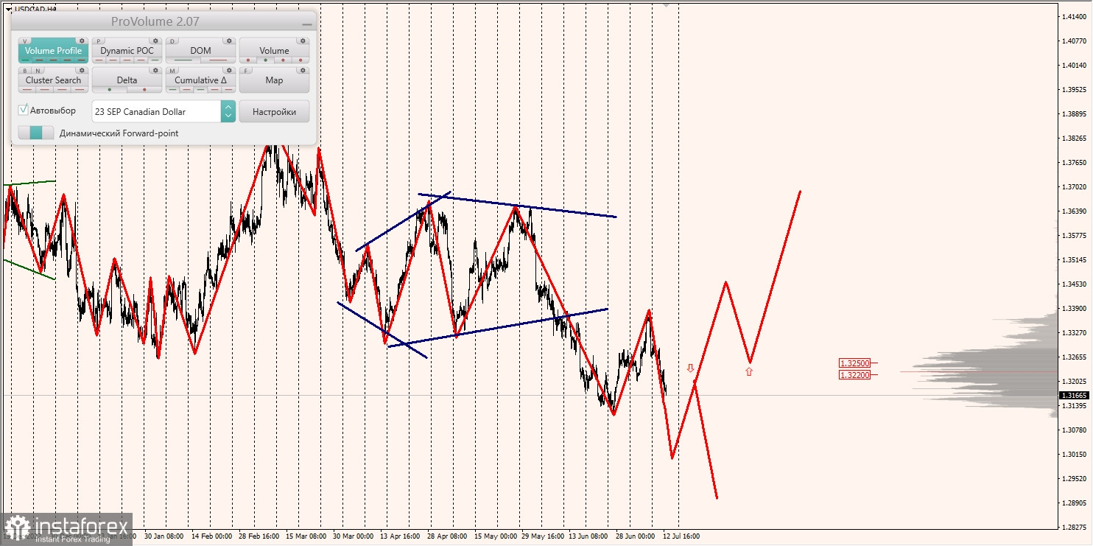Open the DOM gear settings icon
This screenshot has height=546, width=1093.
(229, 41)
